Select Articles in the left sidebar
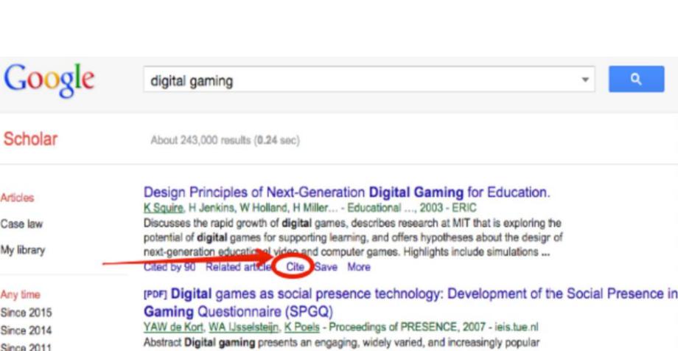 tap(17, 198)
